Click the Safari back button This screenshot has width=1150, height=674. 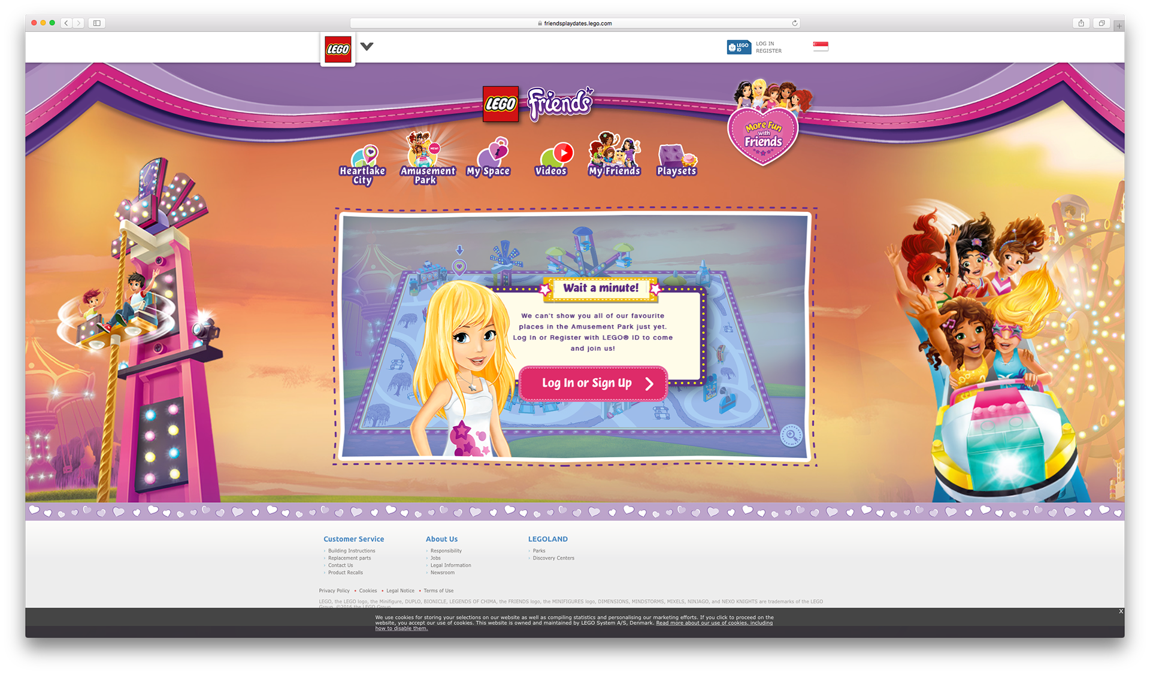pyautogui.click(x=66, y=23)
